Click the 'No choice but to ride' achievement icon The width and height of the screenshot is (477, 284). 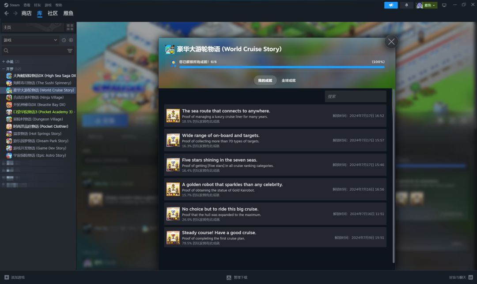pyautogui.click(x=173, y=214)
